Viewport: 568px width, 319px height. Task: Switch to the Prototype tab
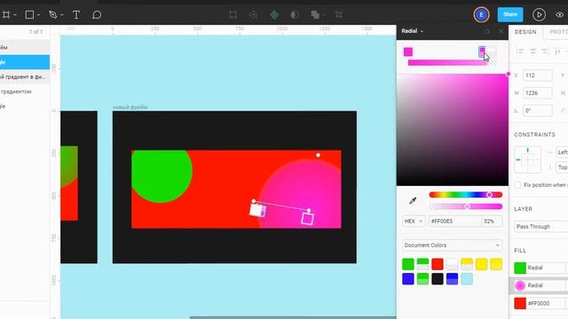click(558, 32)
